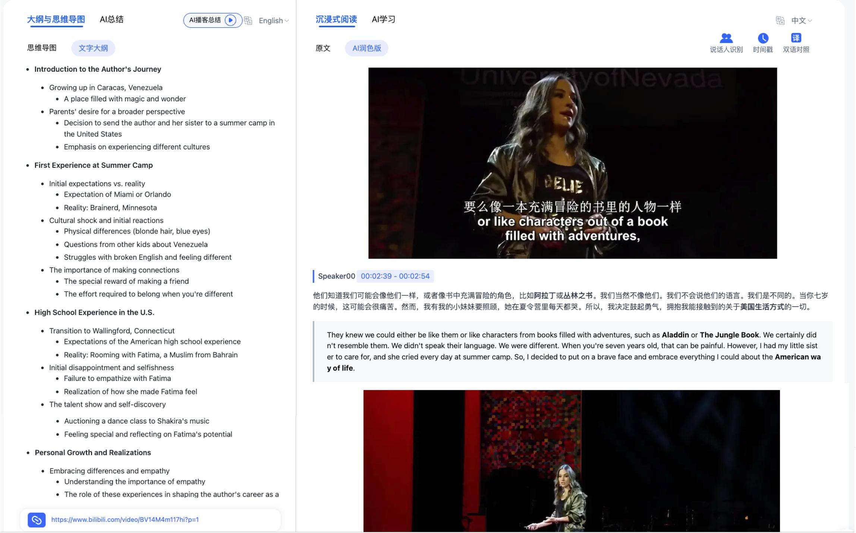Click the blue link icon at bottom
This screenshot has width=856, height=533.
37,520
